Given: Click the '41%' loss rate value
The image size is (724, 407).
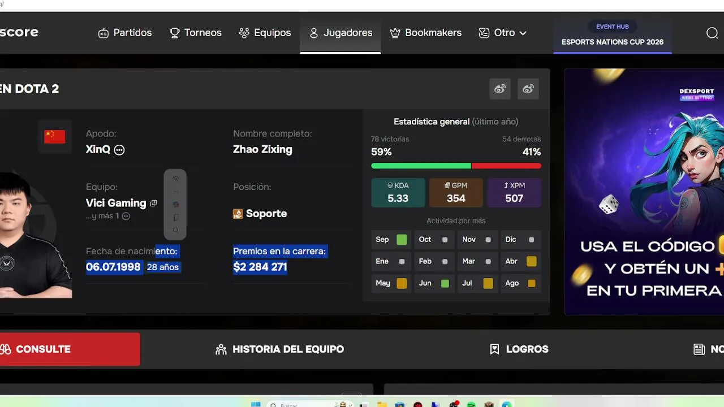Looking at the screenshot, I should 532,152.
